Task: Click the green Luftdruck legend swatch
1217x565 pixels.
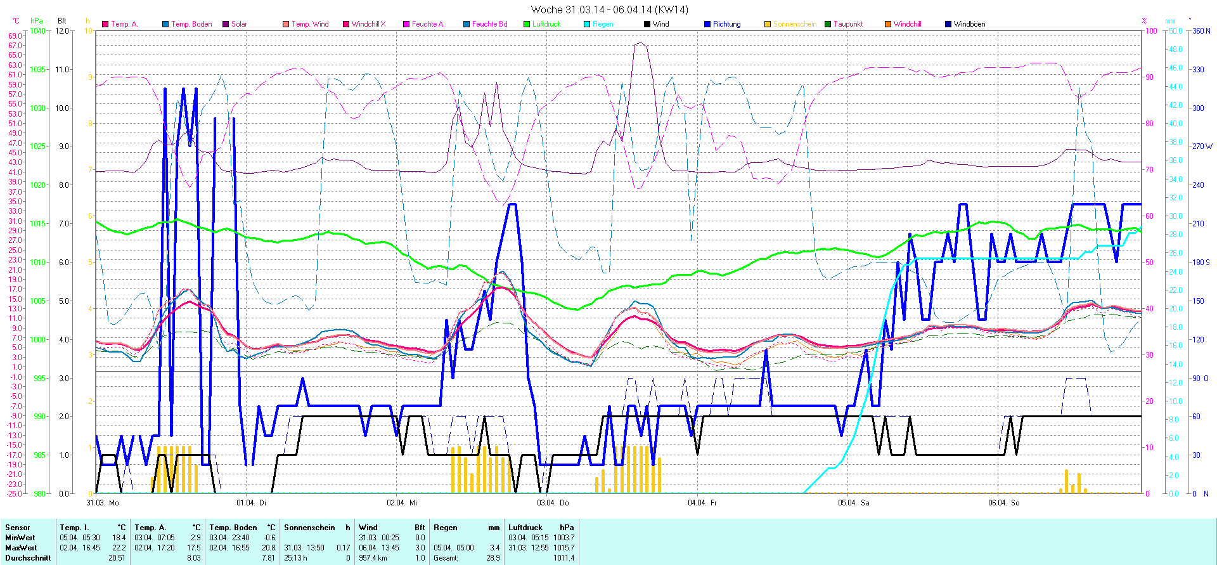Action: coord(527,24)
